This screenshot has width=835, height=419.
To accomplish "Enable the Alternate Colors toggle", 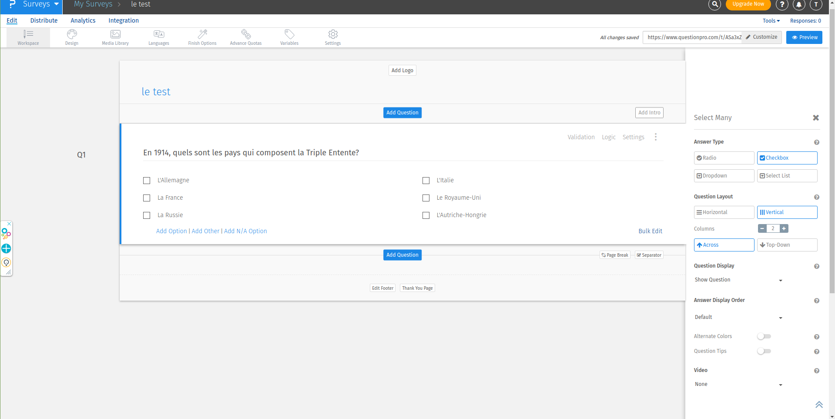I will [x=764, y=336].
